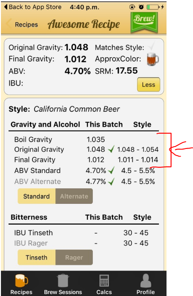The height and width of the screenshot is (296, 193).
Task: Tap the battery status icon
Action: [152, 7]
